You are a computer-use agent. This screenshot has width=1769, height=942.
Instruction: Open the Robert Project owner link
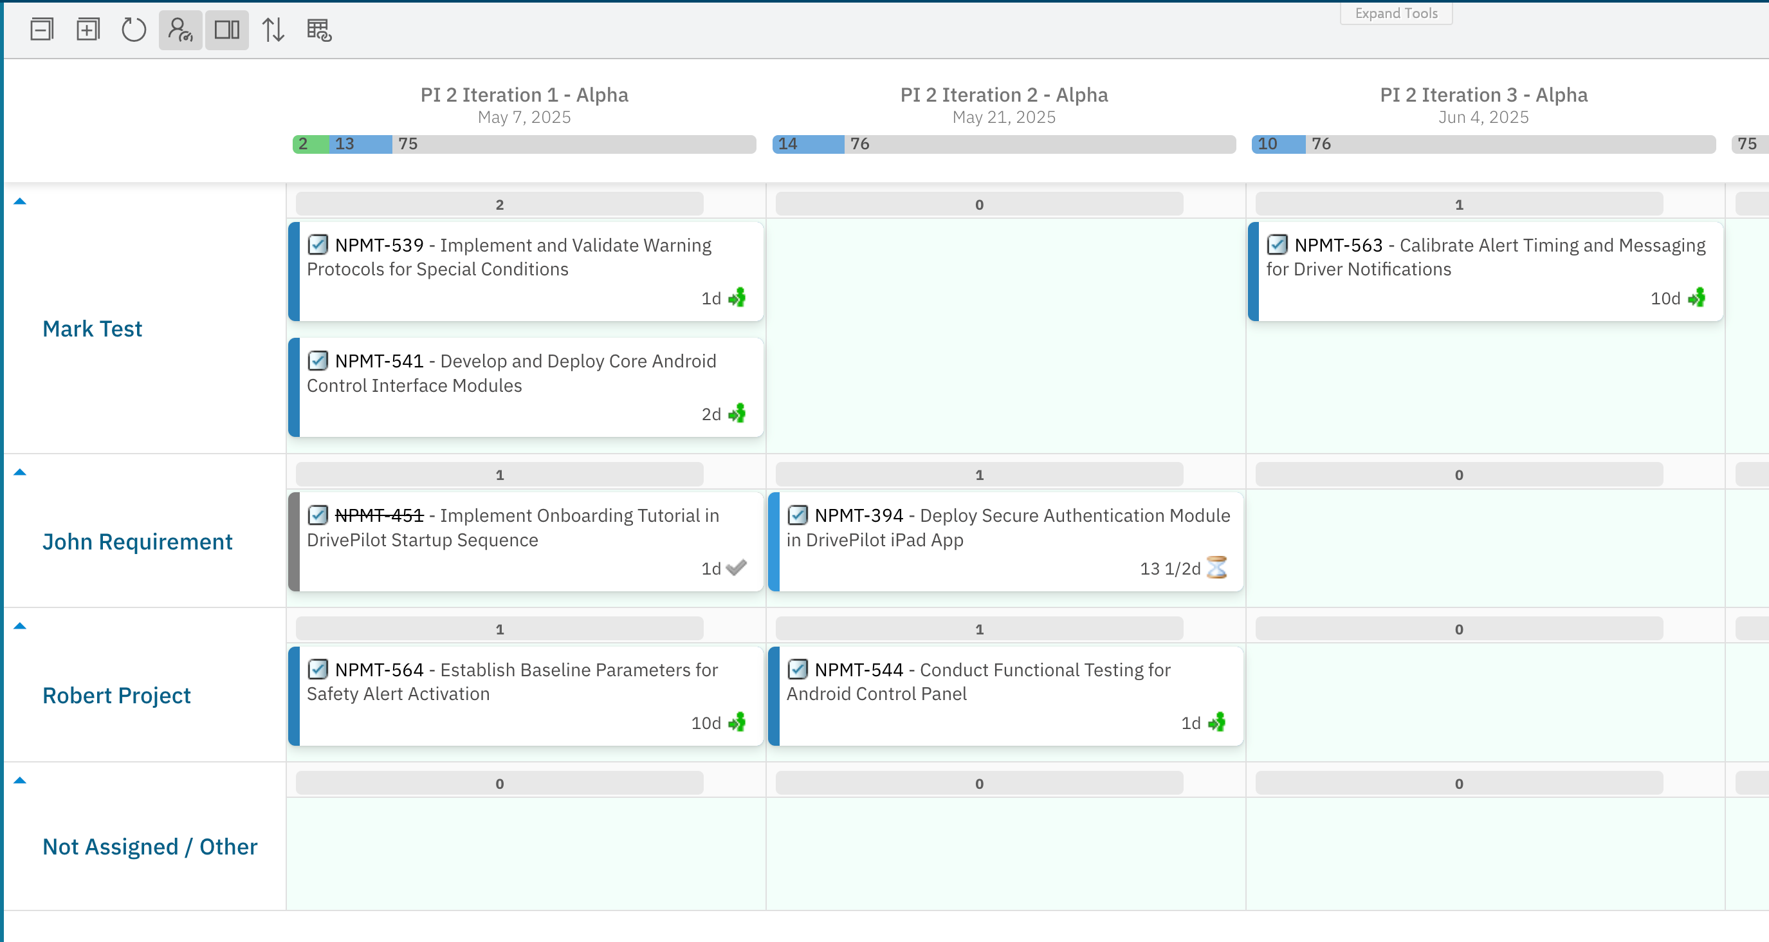[116, 696]
